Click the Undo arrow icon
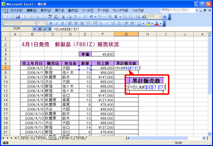This screenshot has width=213, height=146. [x=91, y=17]
